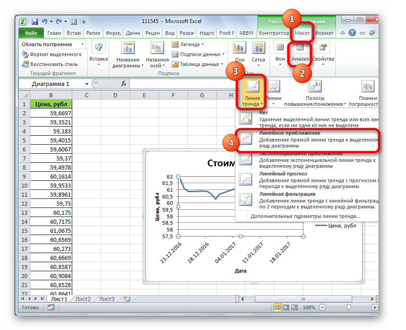
Task: Open Дополнительные параметры линии тренда
Action: 305,216
